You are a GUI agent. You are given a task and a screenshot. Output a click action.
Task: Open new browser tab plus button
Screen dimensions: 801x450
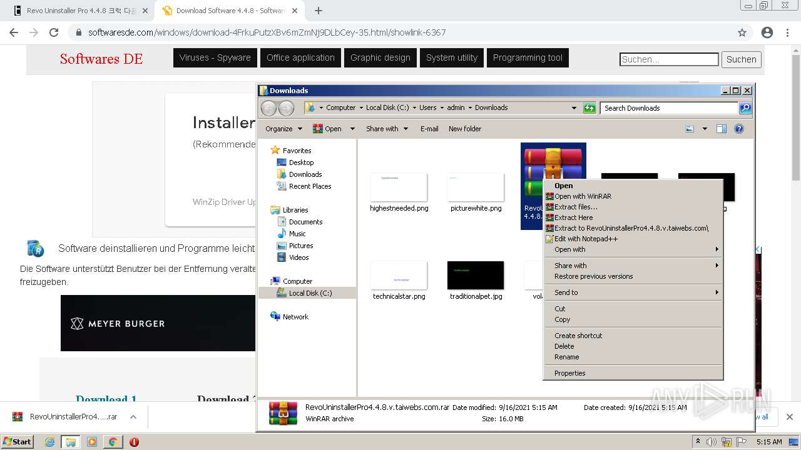pyautogui.click(x=319, y=11)
